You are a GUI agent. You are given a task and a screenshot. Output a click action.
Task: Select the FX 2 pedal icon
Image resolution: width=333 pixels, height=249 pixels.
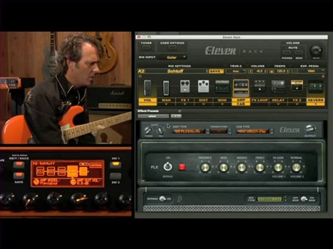297,85
